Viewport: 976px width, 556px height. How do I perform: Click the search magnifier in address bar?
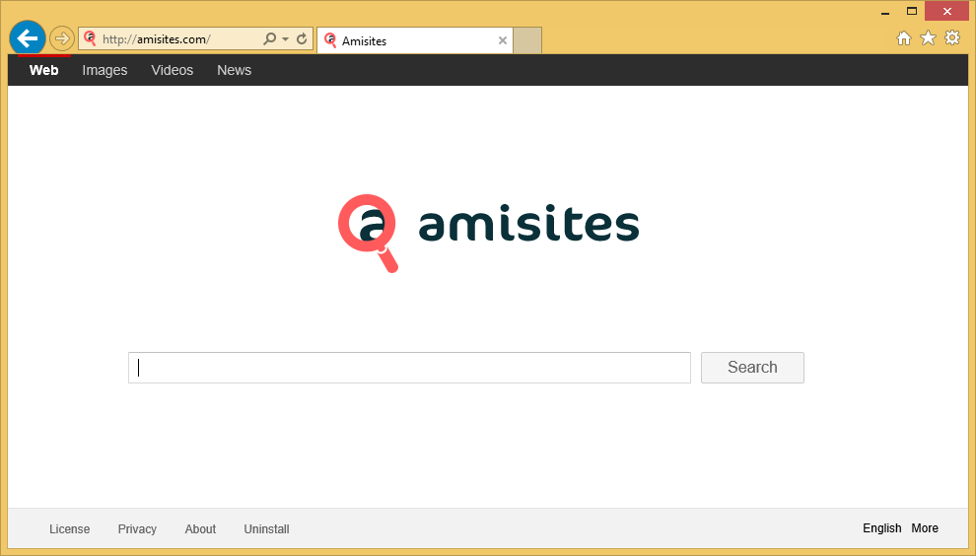click(x=269, y=39)
